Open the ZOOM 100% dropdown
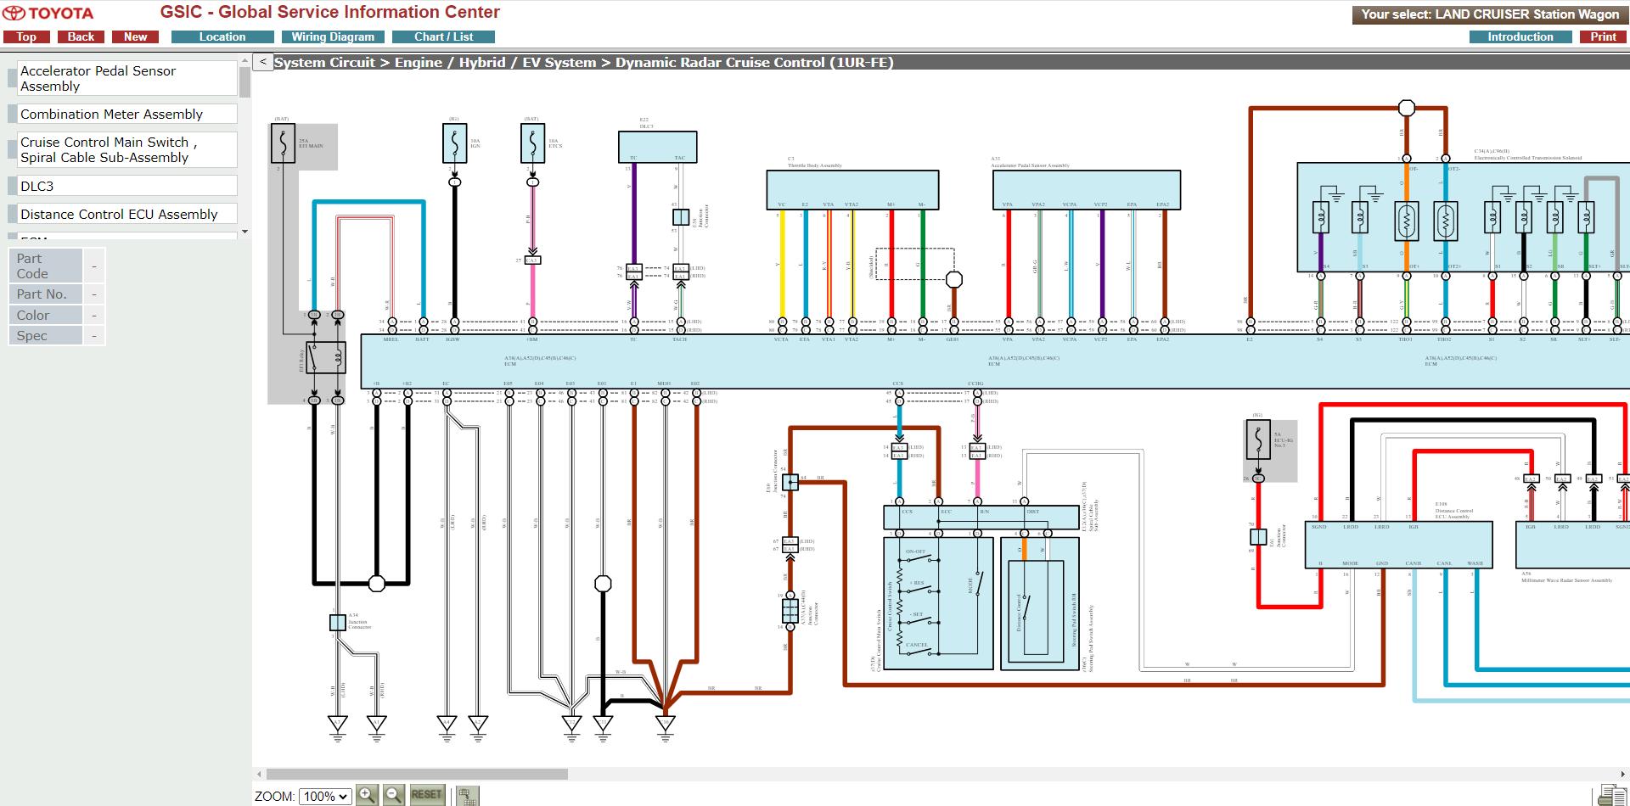This screenshot has width=1630, height=806. 325,796
